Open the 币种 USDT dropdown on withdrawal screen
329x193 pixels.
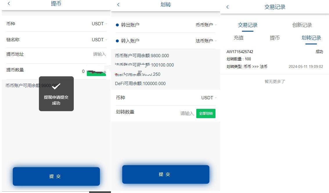(x=100, y=24)
